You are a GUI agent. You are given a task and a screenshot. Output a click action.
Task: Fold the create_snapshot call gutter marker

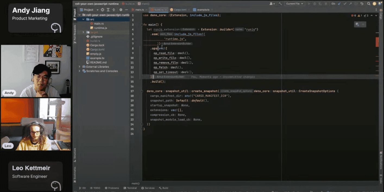pos(142,91)
